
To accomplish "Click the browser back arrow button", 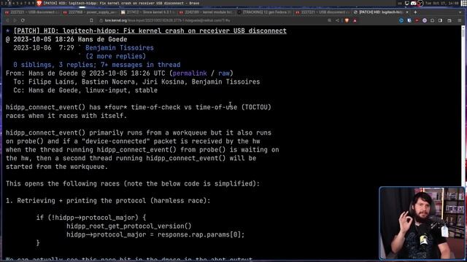I will tap(7, 20).
